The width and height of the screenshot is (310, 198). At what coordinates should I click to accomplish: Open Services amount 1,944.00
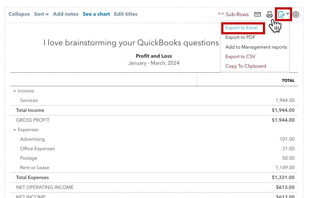[285, 100]
